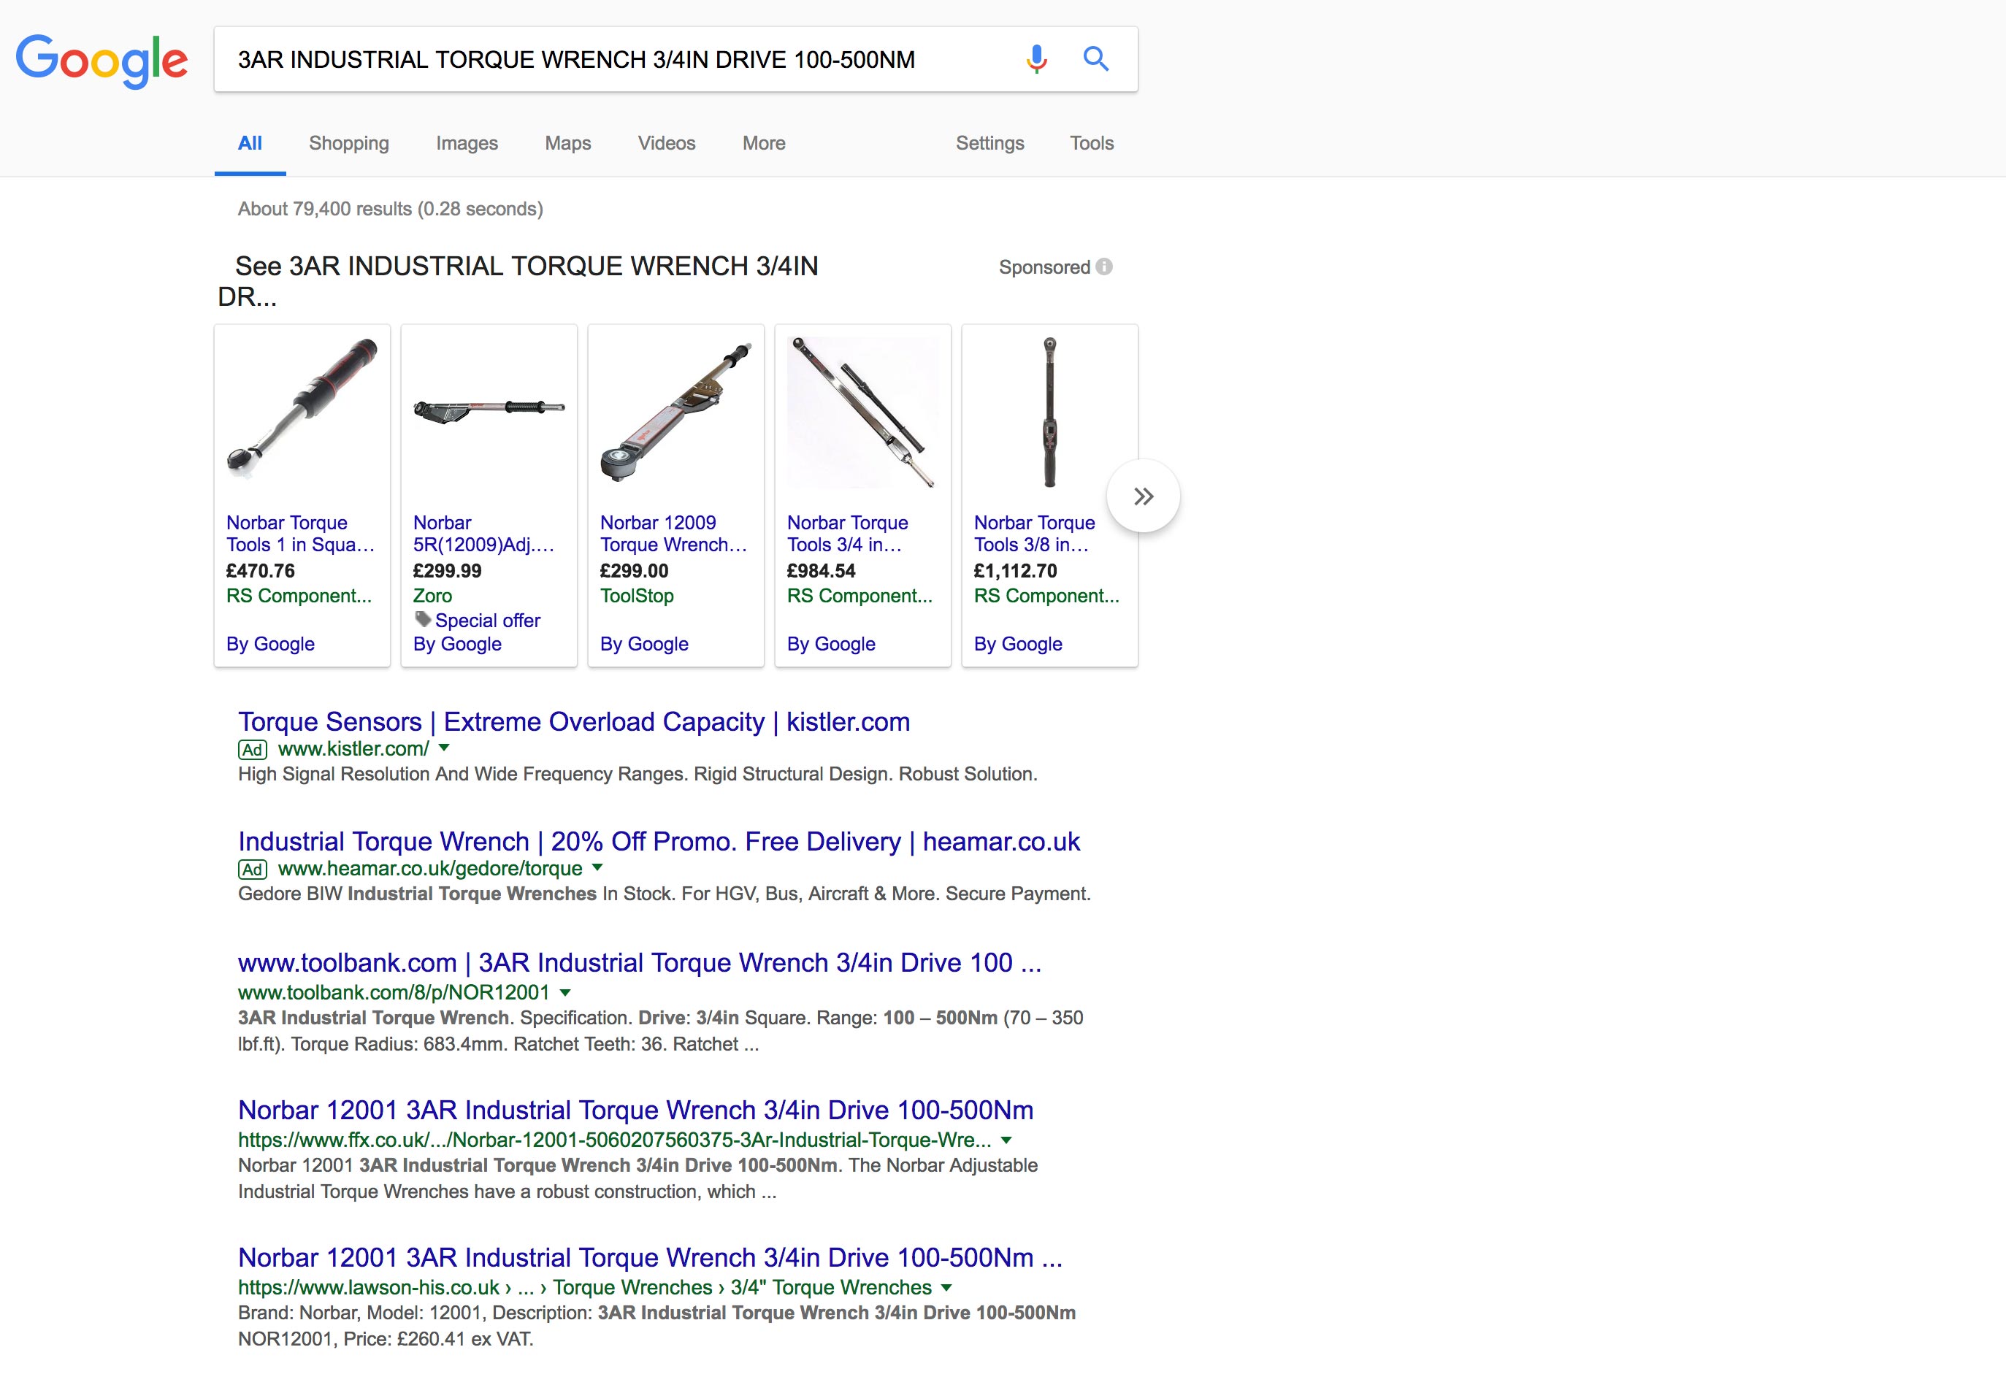Switch to the Shopping tab
This screenshot has height=1393, width=2006.
[349, 143]
